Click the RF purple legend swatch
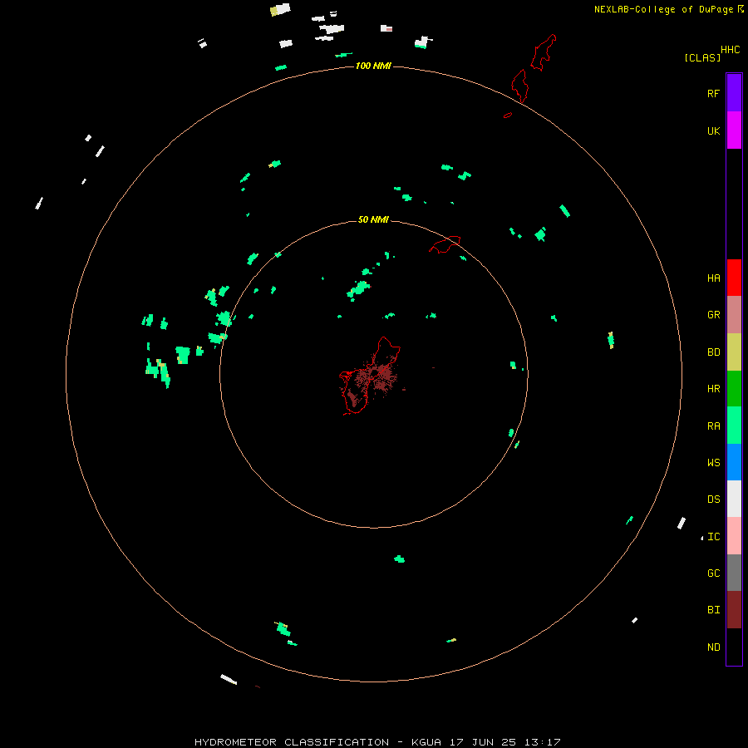Viewport: 748px width, 748px height. click(x=734, y=93)
